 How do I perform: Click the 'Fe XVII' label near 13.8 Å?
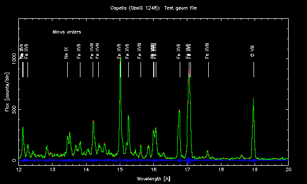[79, 51]
